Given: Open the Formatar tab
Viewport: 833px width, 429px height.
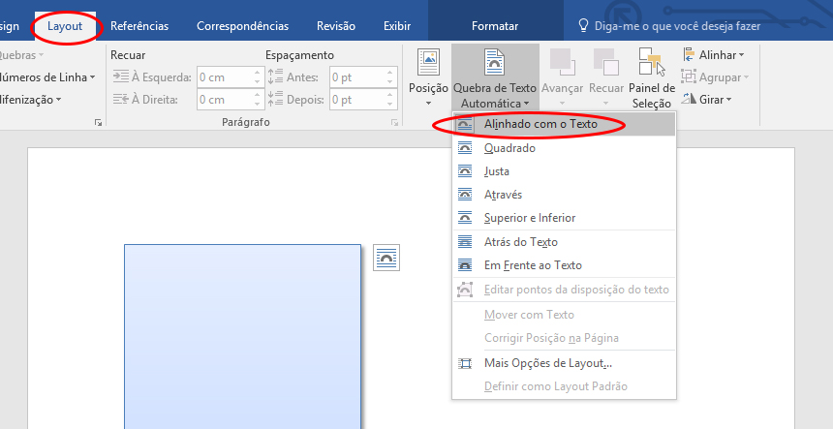Looking at the screenshot, I should coord(495,26).
